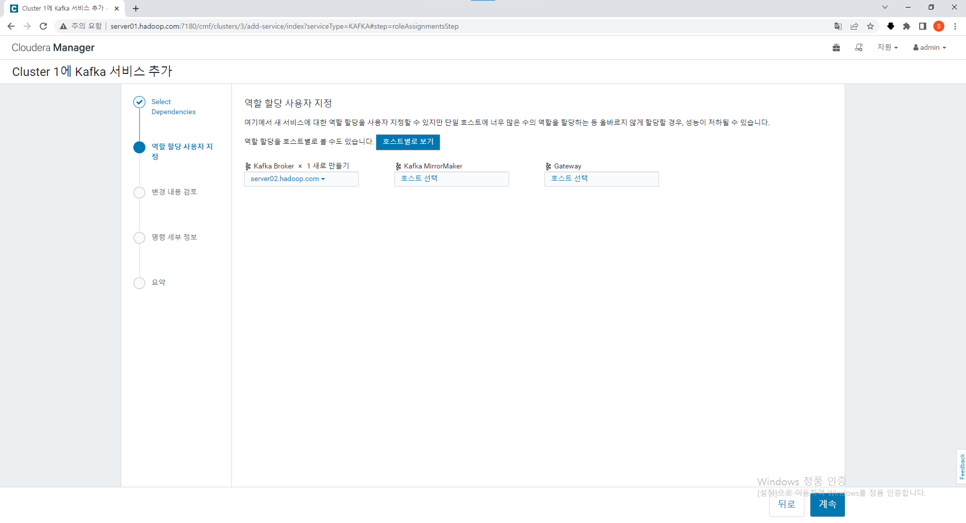Viewport: 966px width, 523px height.
Task: Open the running commands icon
Action: 859,47
